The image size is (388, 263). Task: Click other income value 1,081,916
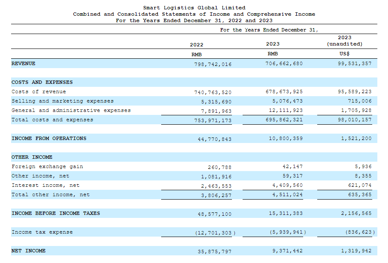click(216, 177)
